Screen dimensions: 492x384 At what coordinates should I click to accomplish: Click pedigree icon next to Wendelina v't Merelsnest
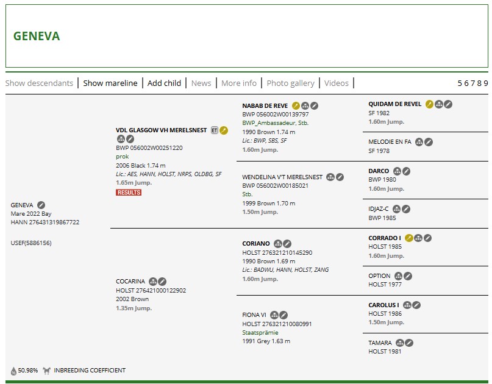pos(330,177)
